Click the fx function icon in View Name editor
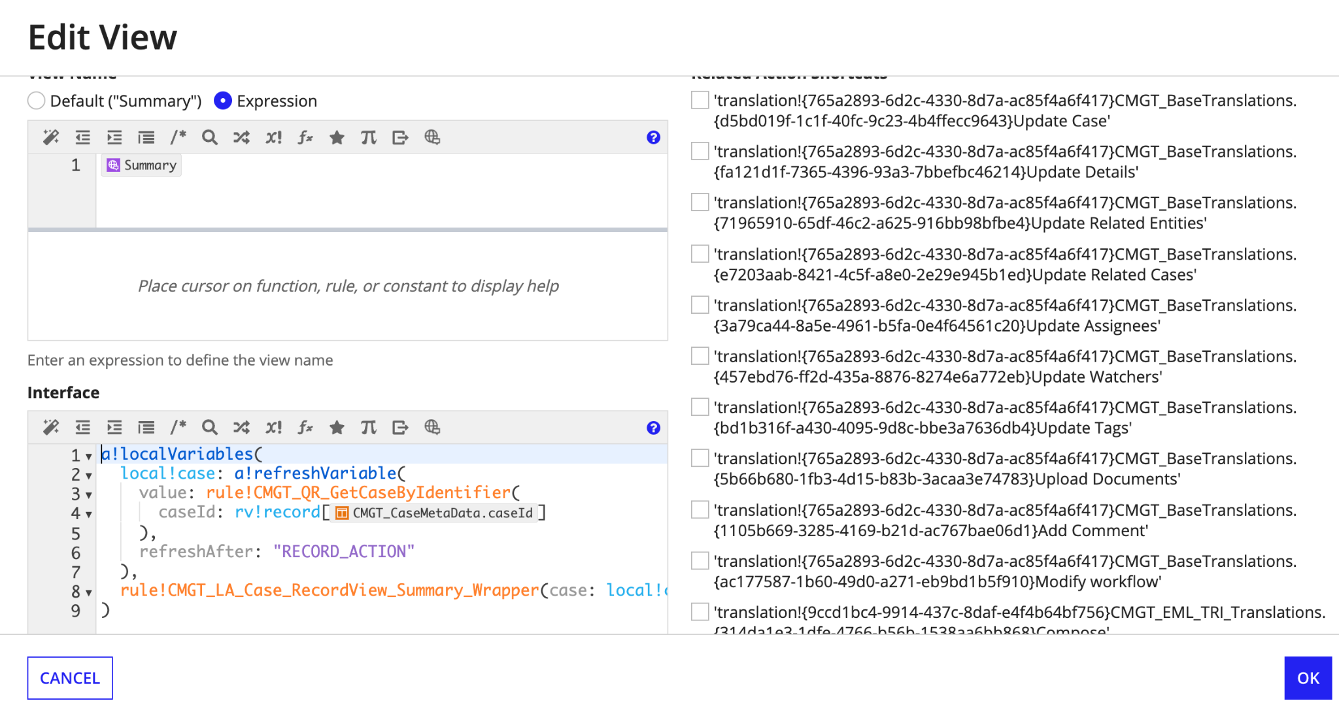The image size is (1339, 716). [x=305, y=137]
